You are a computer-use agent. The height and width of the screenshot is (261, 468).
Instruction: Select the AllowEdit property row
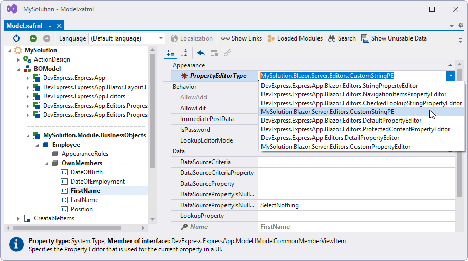(x=214, y=108)
